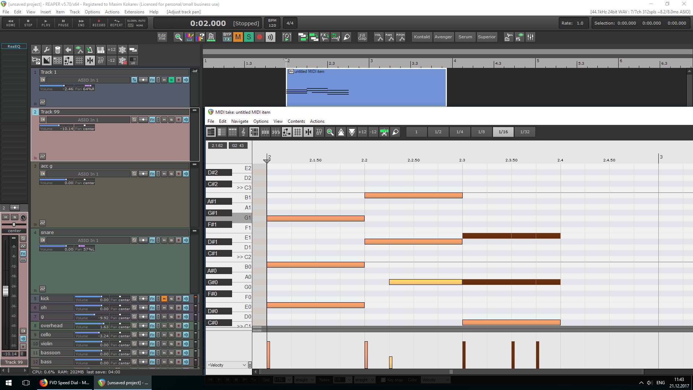This screenshot has width=693, height=390.
Task: Click the orange B1 note in the piano roll
Action: (413, 196)
